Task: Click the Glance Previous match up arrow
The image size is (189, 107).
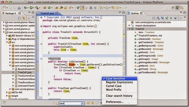Action: (x=92, y=103)
